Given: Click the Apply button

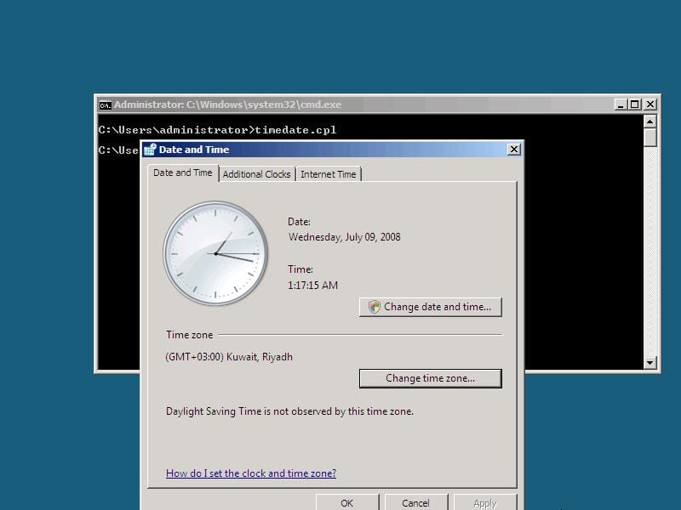Looking at the screenshot, I should (x=485, y=502).
